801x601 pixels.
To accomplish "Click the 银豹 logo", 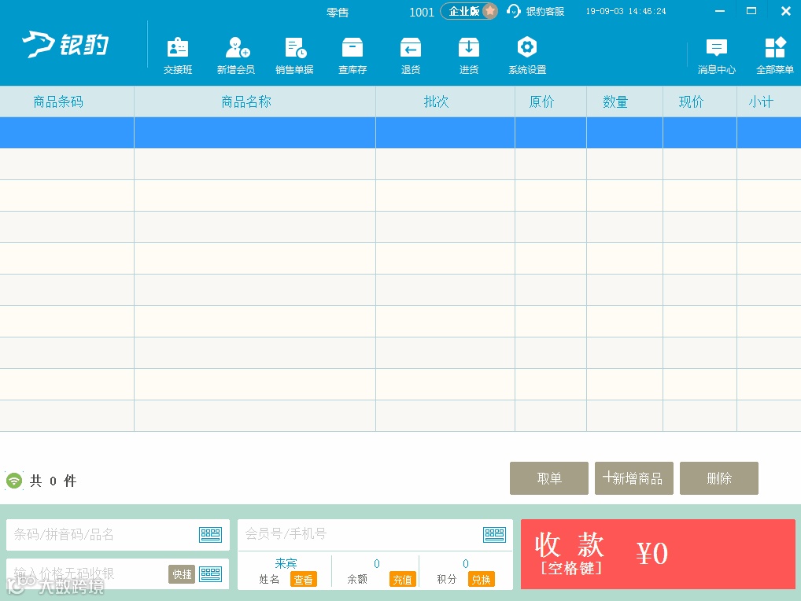I will tap(65, 44).
